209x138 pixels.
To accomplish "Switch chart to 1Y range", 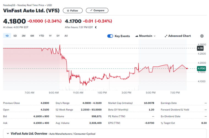I will coord(50,36).
